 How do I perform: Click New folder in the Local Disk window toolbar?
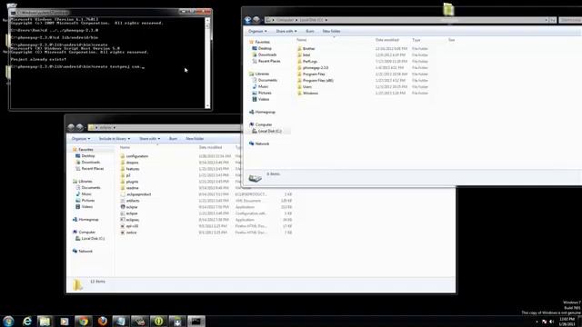point(331,31)
